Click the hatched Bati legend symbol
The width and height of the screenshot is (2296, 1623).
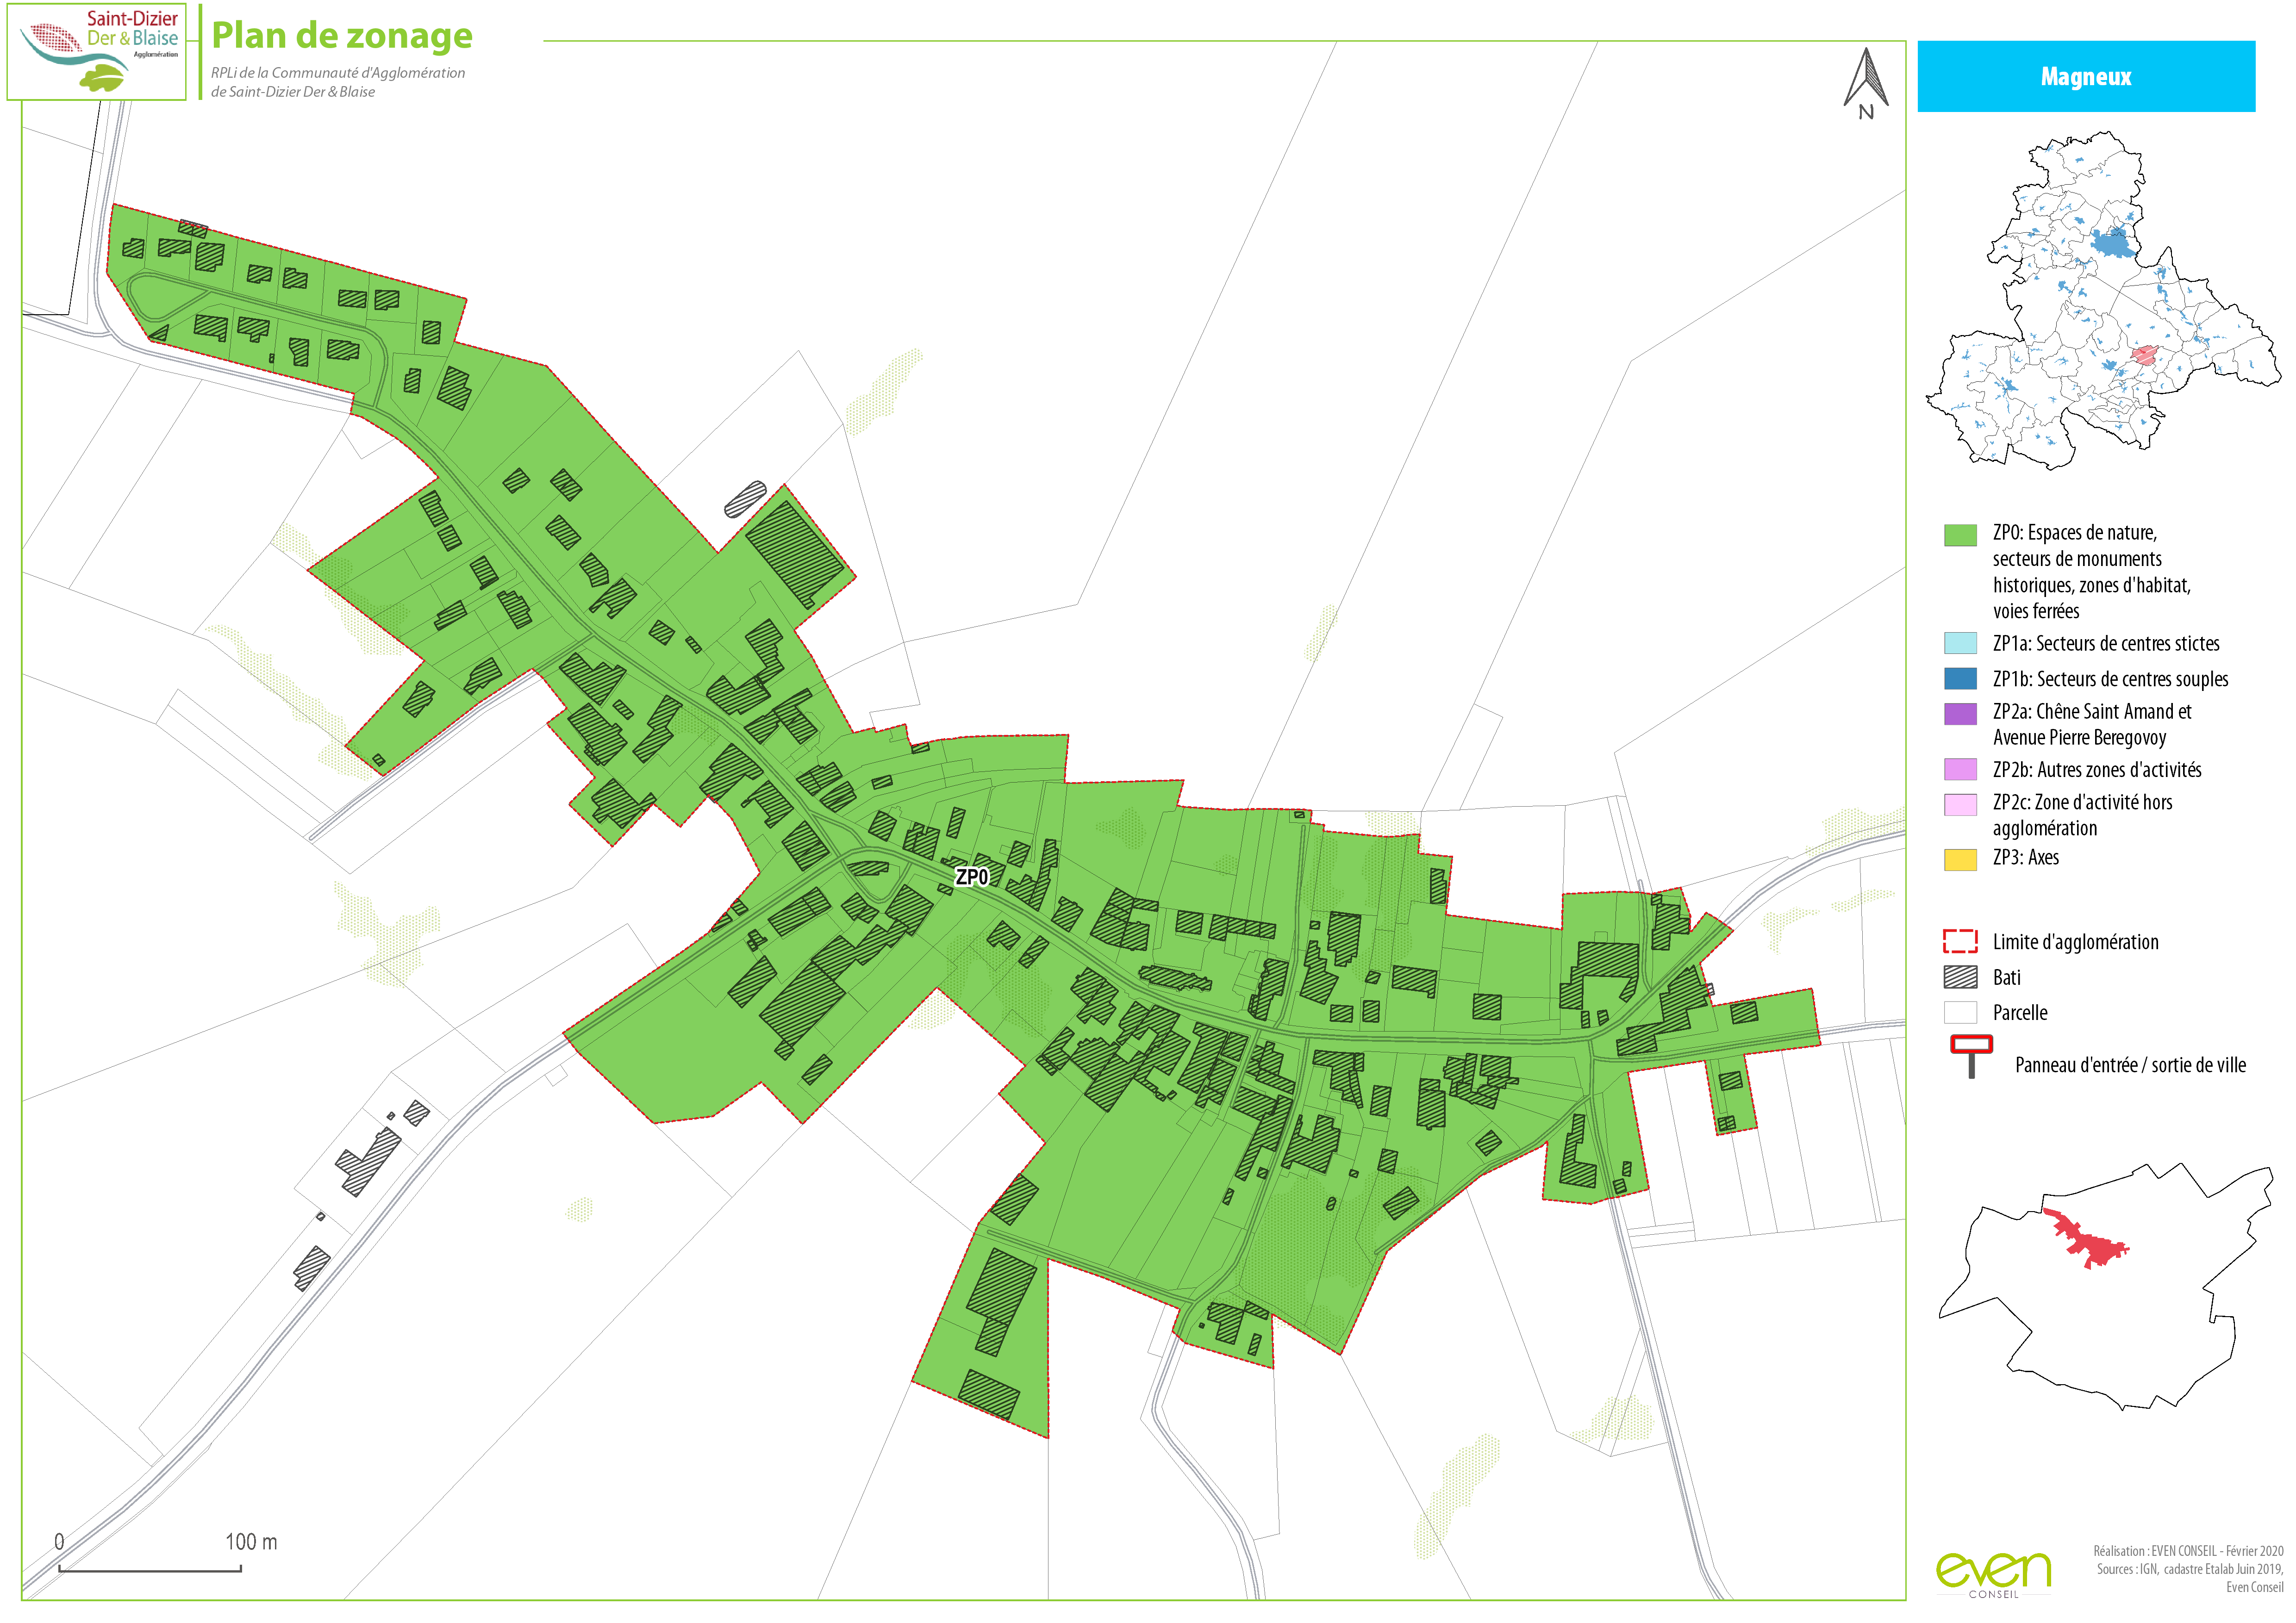tap(1960, 977)
